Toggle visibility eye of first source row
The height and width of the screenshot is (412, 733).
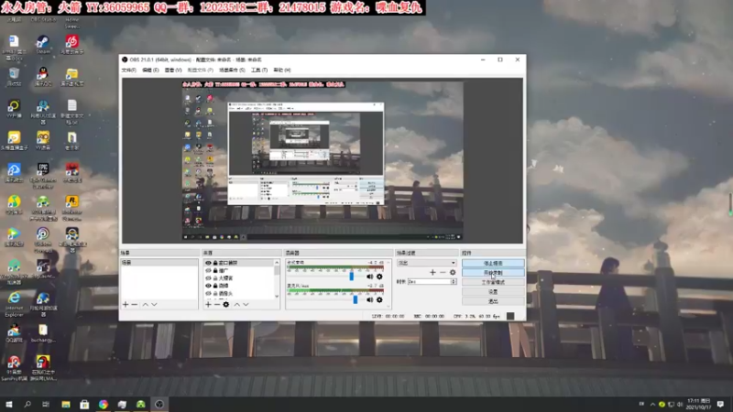(x=209, y=263)
